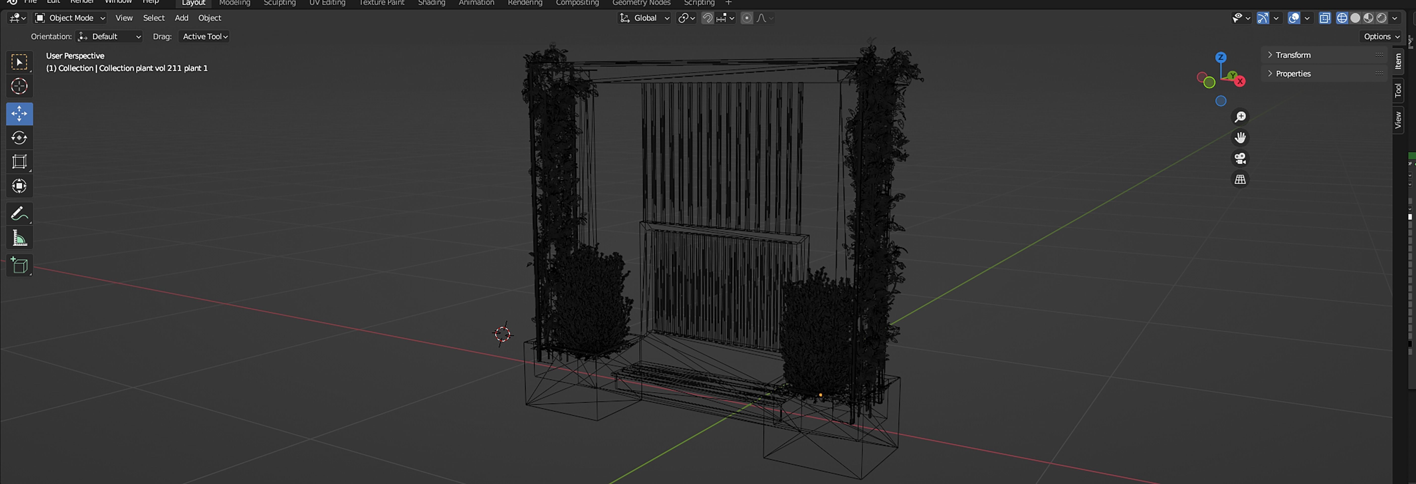
Task: Click the blue negative Z circle on gizmo
Action: (x=1220, y=101)
